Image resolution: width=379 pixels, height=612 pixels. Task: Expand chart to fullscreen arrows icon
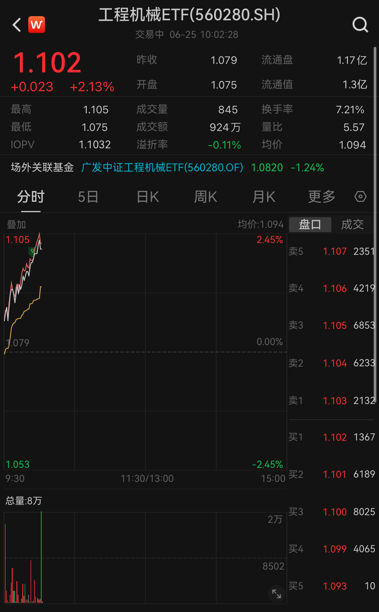(x=276, y=594)
